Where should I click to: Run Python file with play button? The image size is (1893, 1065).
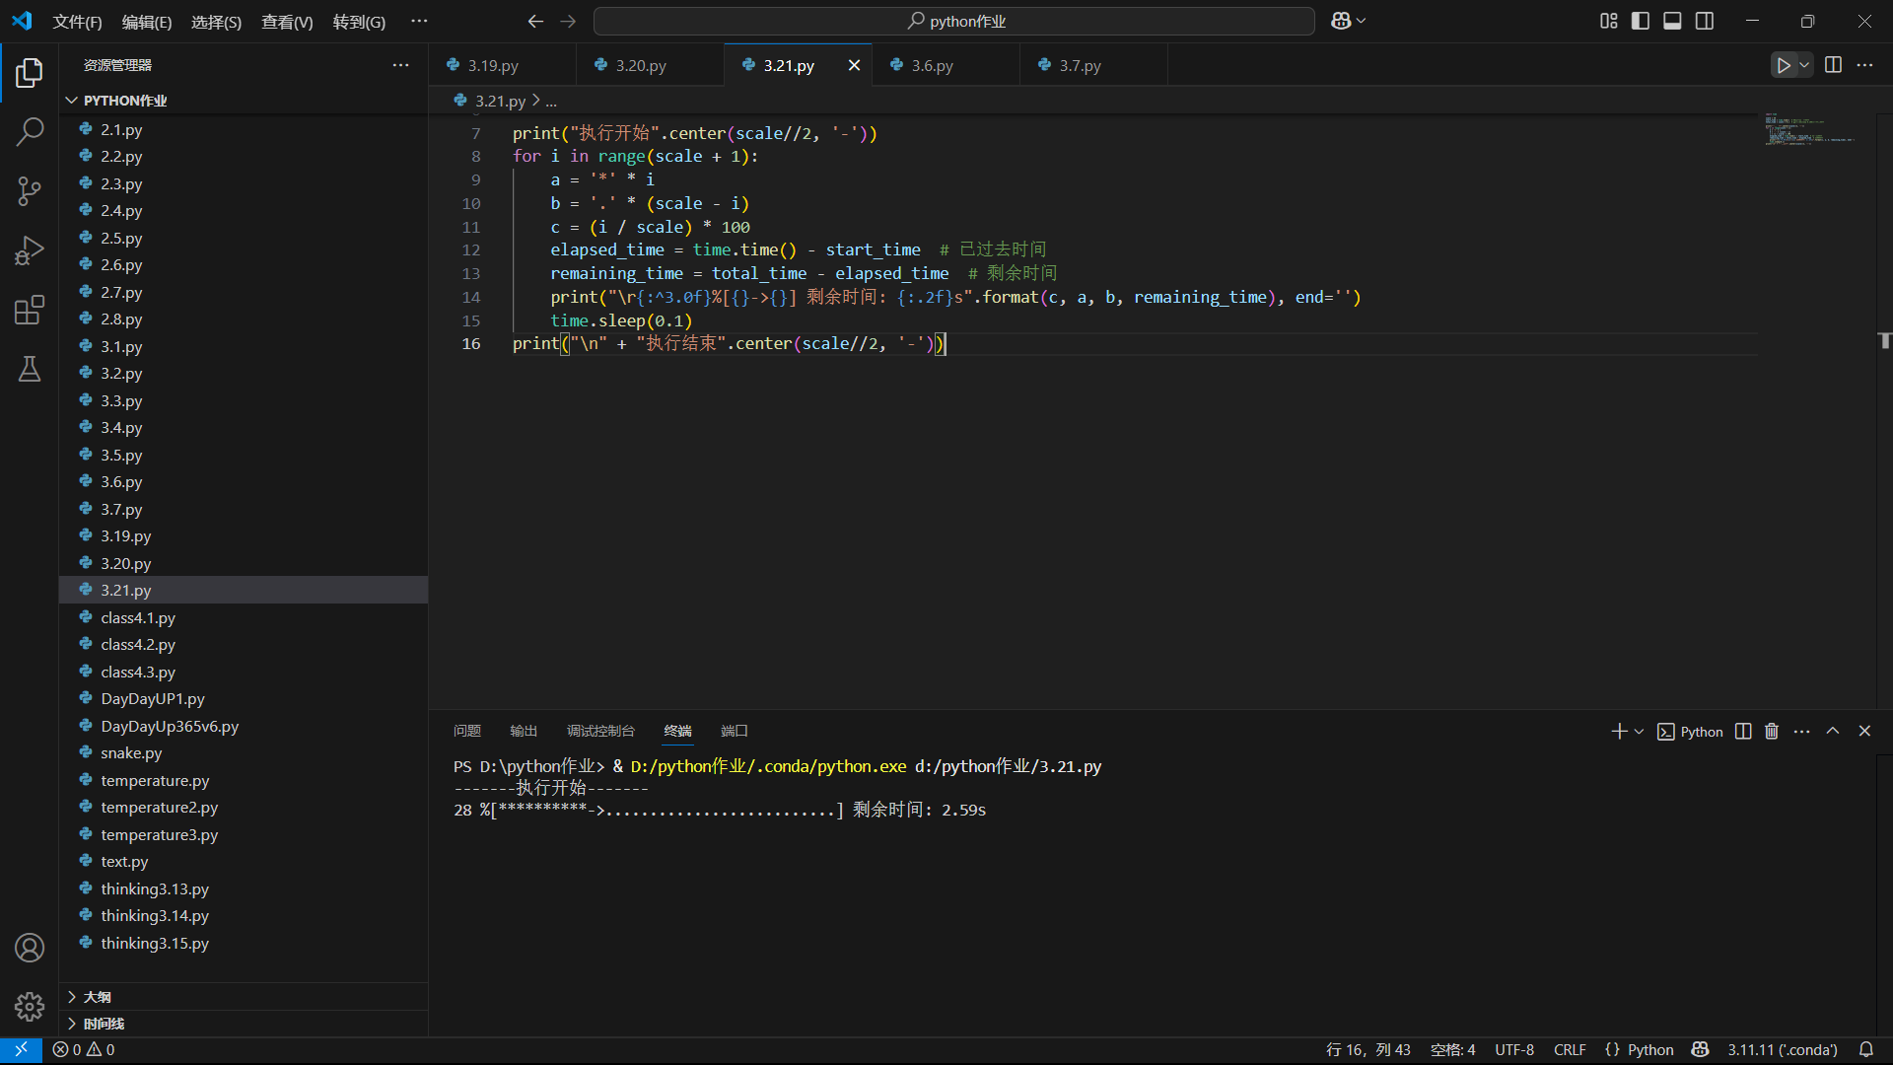click(1783, 65)
